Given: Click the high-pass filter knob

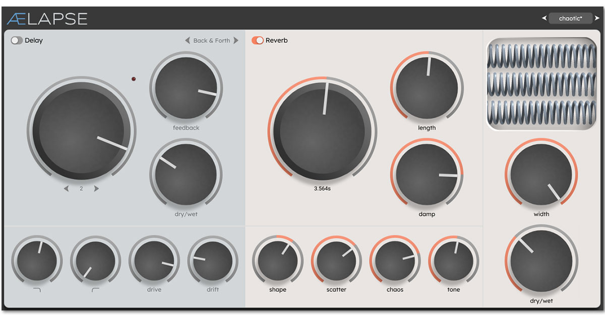Looking at the screenshot, I should click(x=95, y=261).
